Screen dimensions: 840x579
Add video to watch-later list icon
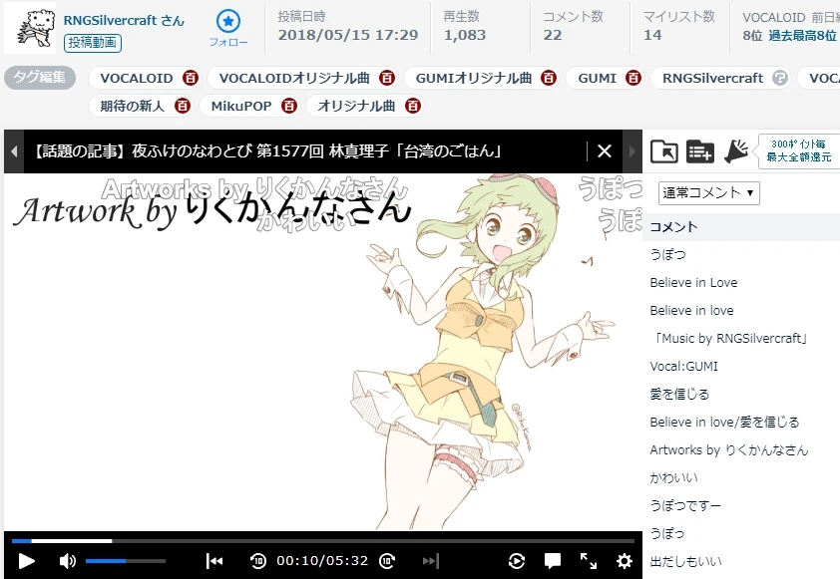click(699, 151)
